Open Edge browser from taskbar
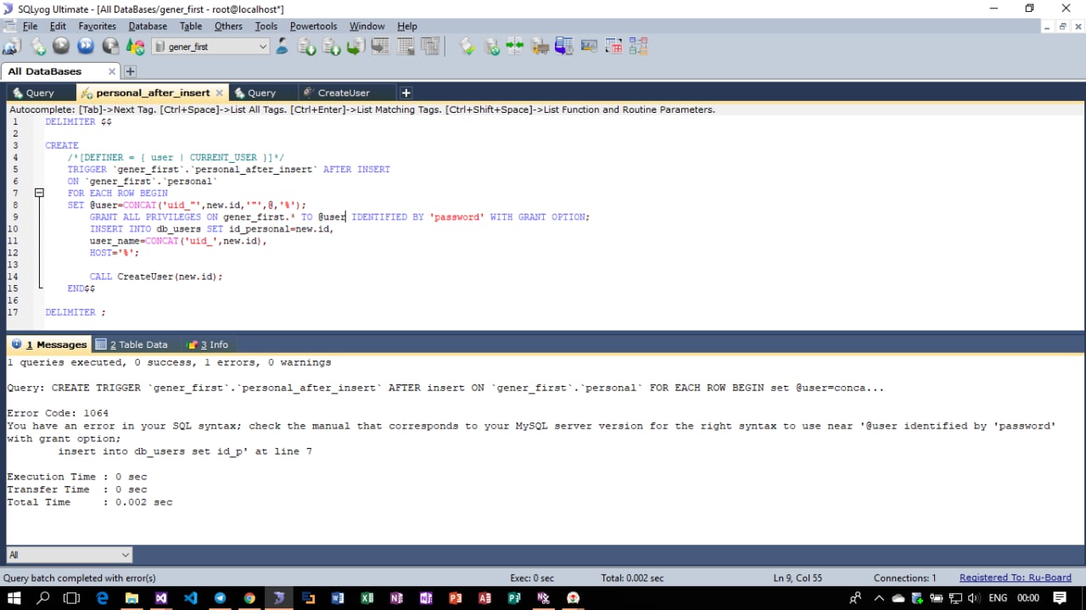This screenshot has width=1086, height=610. (x=103, y=598)
